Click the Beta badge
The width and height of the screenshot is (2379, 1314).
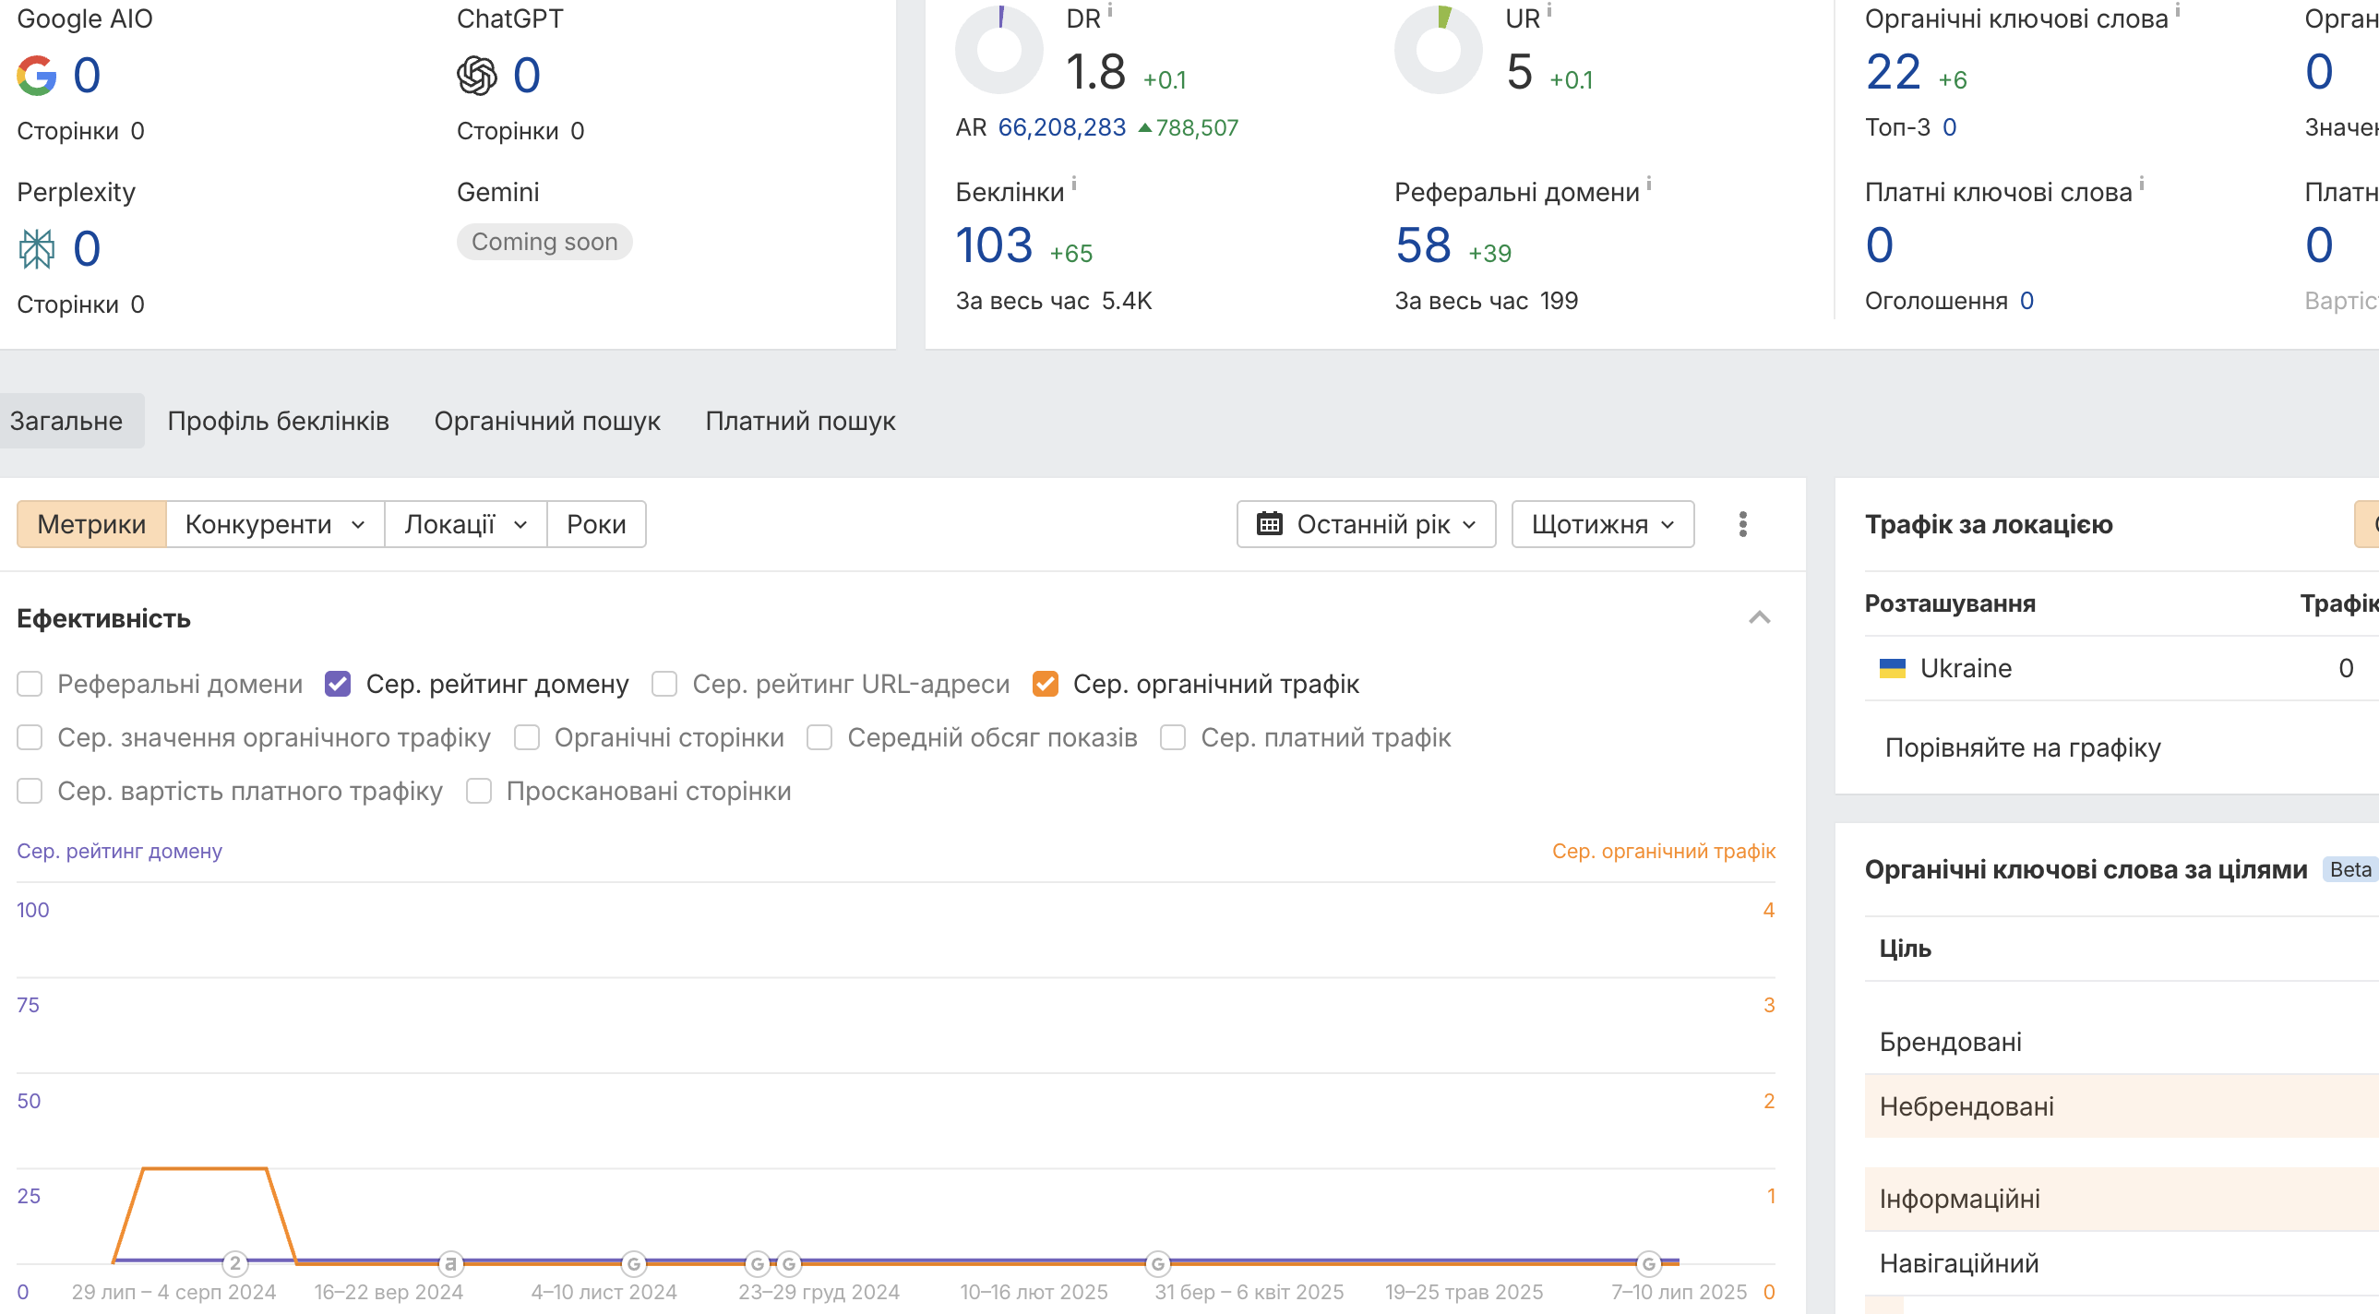click(x=2349, y=870)
